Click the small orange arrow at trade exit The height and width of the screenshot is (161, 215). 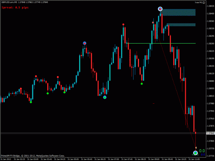point(196,148)
